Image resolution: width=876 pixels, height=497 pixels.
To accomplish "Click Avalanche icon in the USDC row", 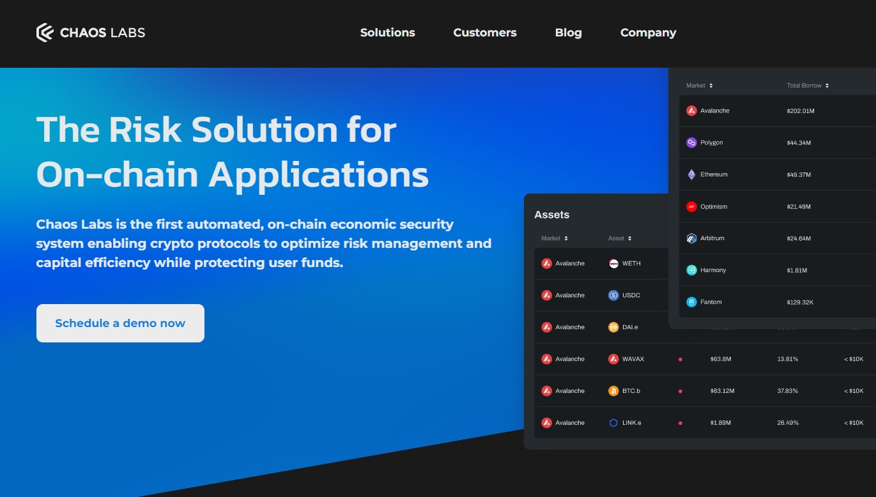I will click(x=546, y=295).
